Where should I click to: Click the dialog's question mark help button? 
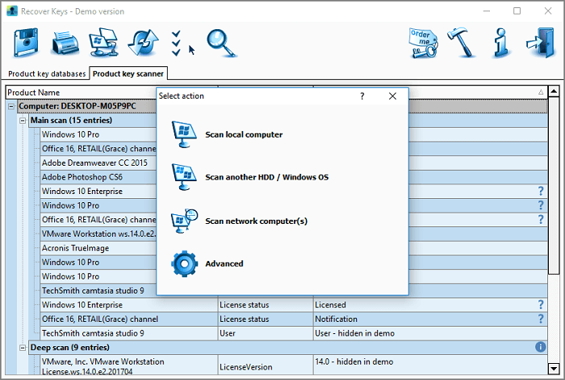pos(362,96)
